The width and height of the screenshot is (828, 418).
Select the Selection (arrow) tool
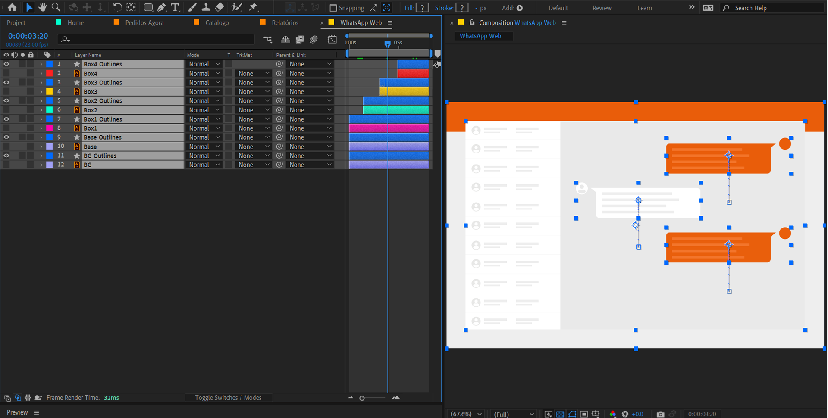tap(29, 7)
